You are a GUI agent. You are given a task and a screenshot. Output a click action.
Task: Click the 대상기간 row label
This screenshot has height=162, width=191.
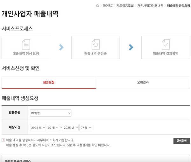(15, 127)
